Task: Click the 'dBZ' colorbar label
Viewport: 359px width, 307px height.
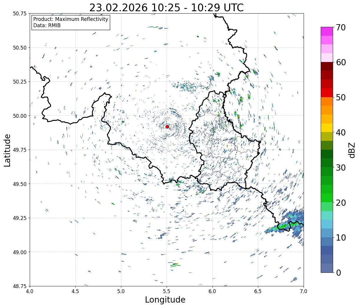Action: click(x=352, y=150)
